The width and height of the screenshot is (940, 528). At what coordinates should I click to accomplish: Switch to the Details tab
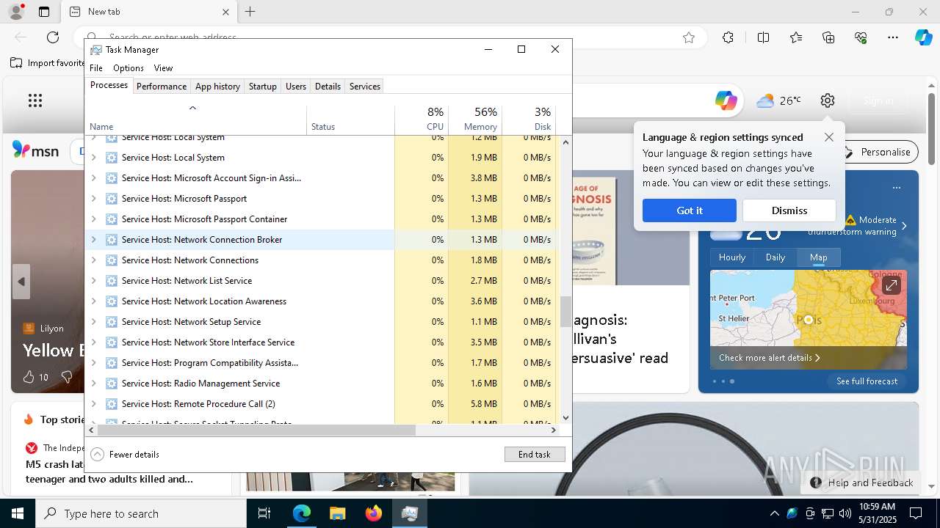(328, 87)
